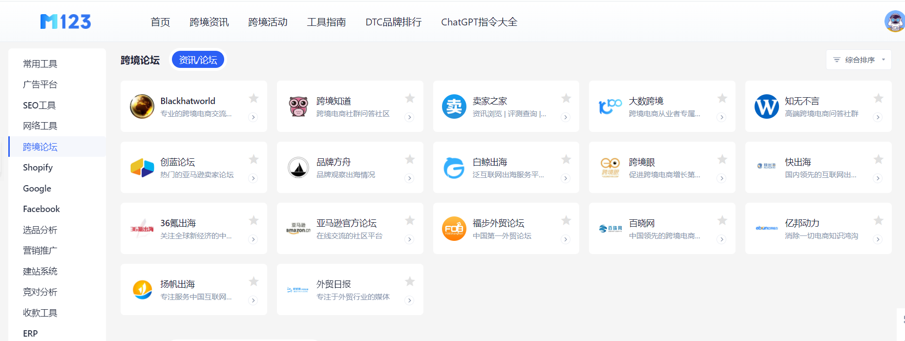The width and height of the screenshot is (905, 341).
Task: Select 竞对分析 in the sidebar
Action: pos(40,292)
